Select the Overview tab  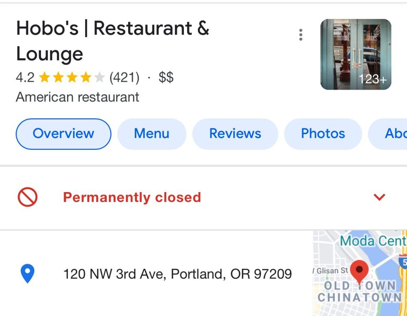(x=63, y=134)
